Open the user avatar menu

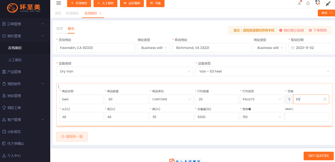coord(328,3)
